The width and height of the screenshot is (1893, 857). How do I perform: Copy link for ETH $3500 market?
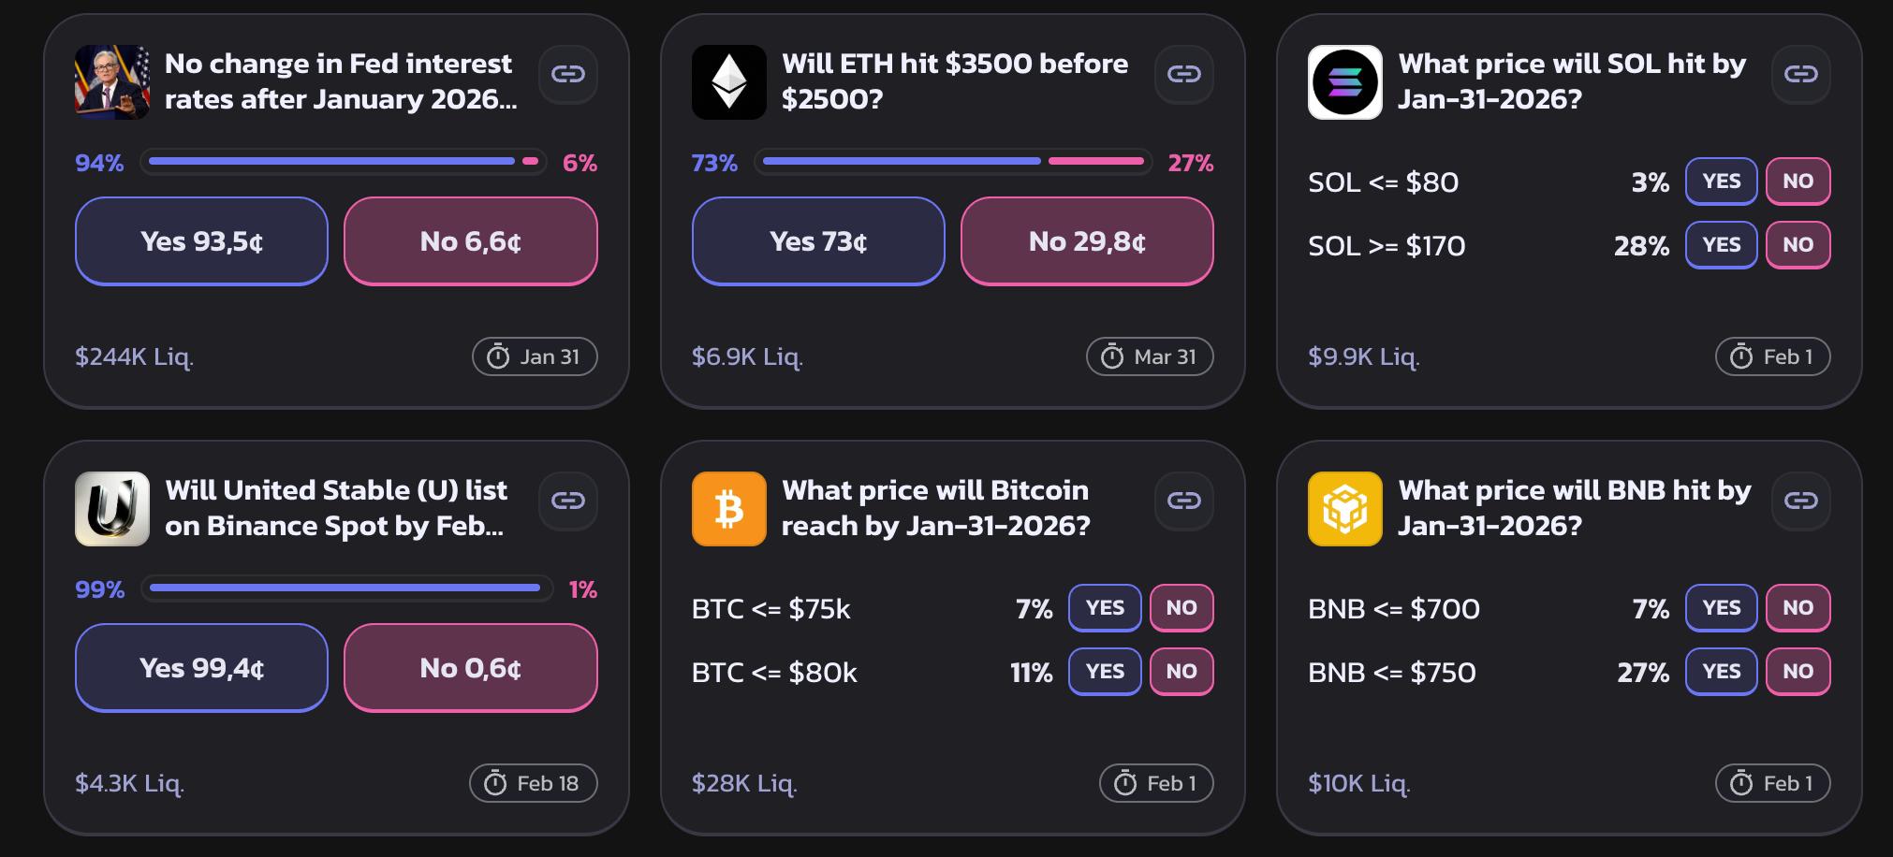coord(1183,74)
